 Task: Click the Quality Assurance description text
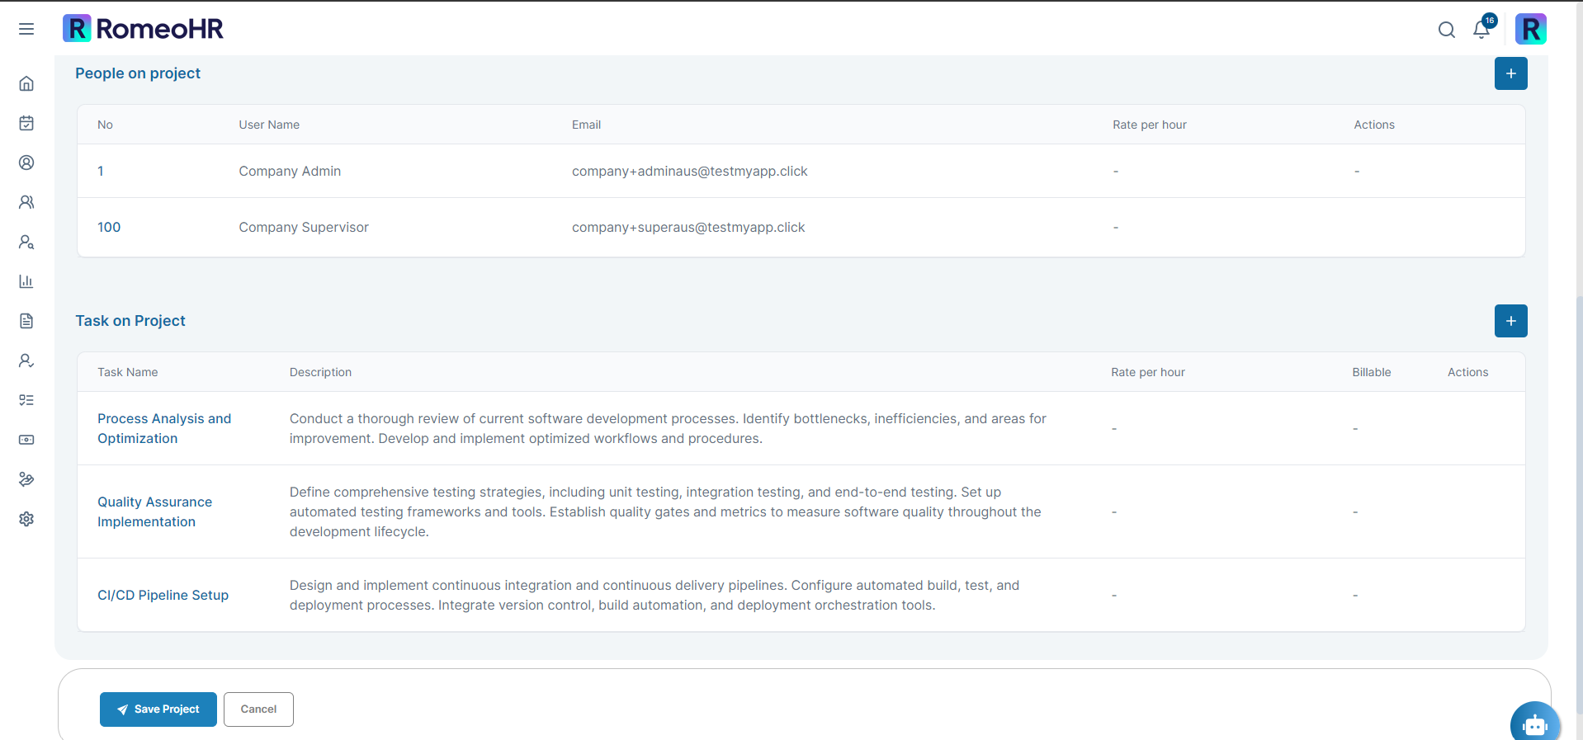click(665, 511)
